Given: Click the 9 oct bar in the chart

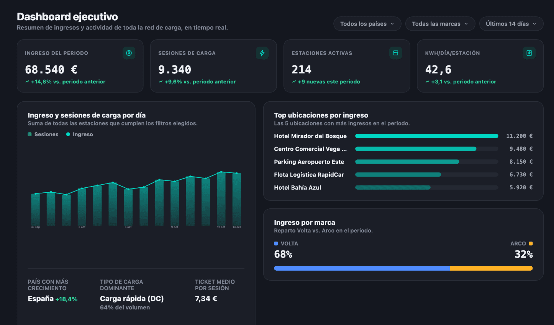Looking at the screenshot, I should pos(175,203).
